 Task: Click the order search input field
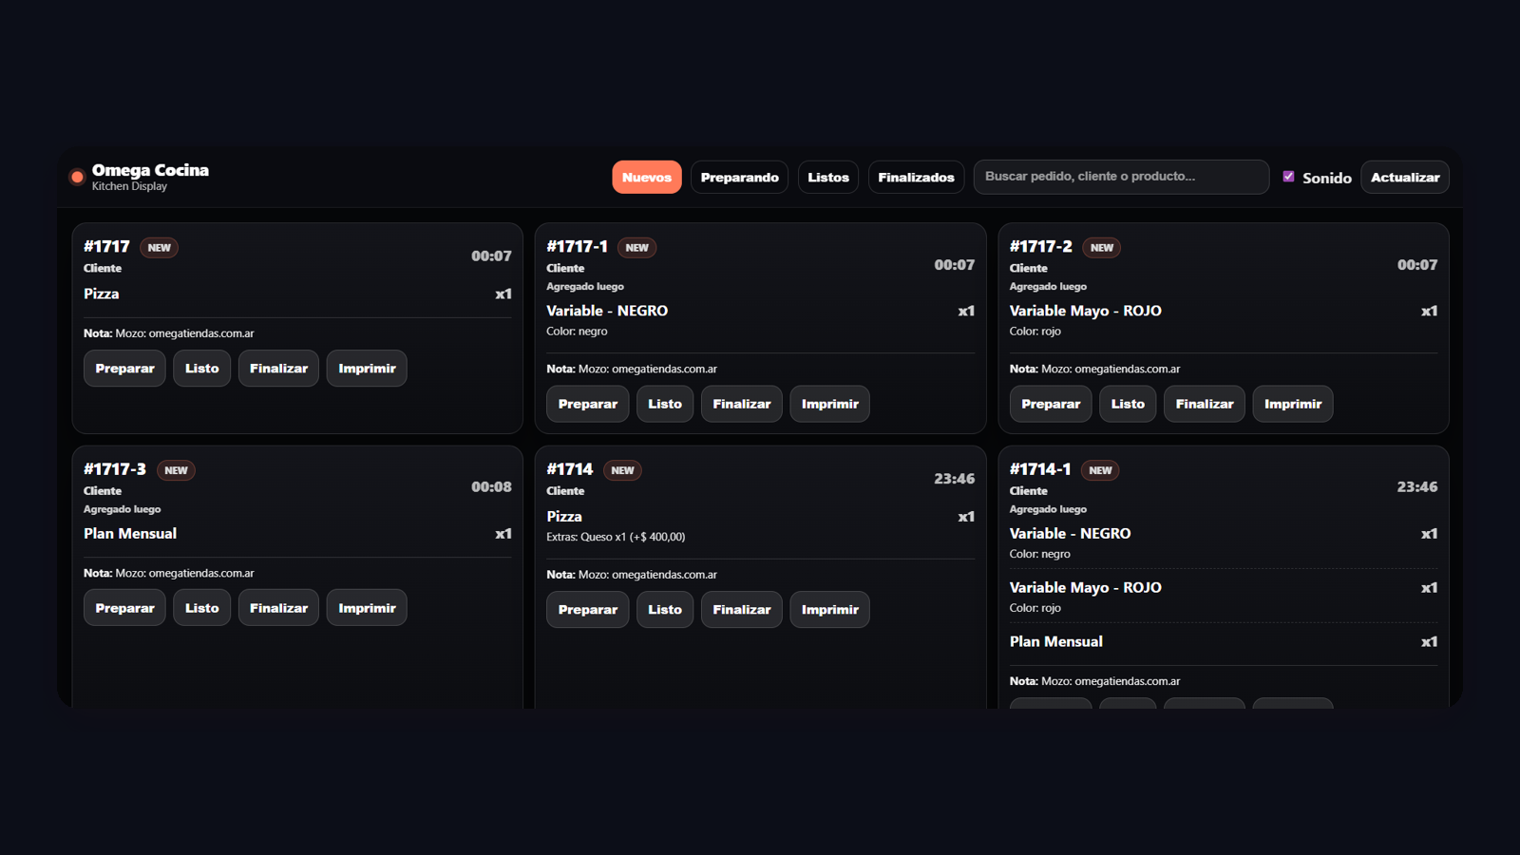tap(1121, 177)
